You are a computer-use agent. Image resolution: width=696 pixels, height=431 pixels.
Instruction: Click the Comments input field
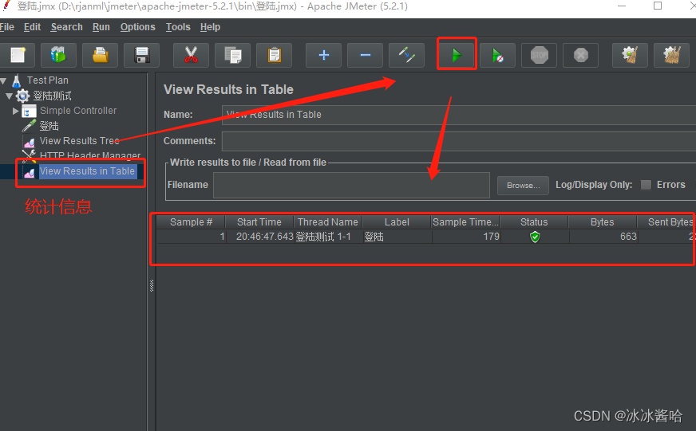458,141
